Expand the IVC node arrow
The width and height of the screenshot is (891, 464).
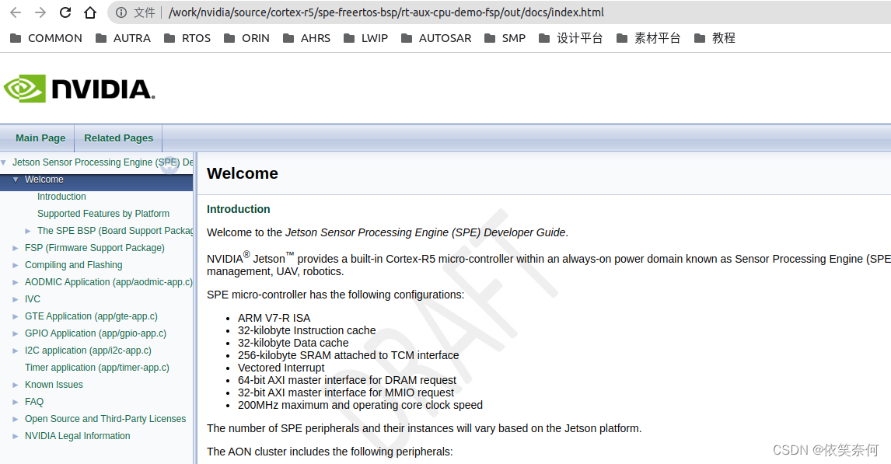[x=16, y=298]
